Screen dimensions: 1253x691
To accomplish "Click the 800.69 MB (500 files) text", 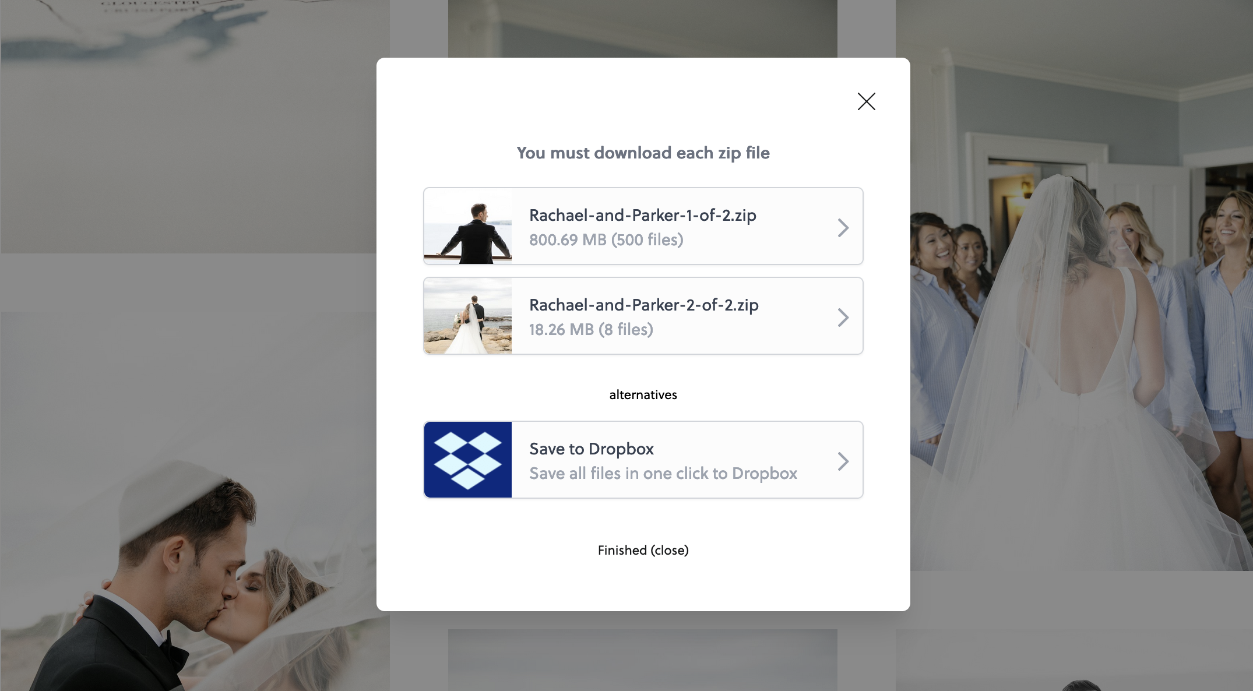I will [606, 239].
